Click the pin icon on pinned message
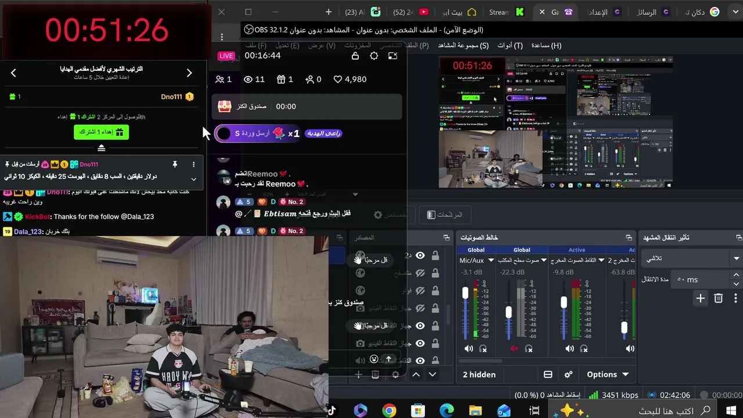Image resolution: width=743 pixels, height=418 pixels. (175, 164)
